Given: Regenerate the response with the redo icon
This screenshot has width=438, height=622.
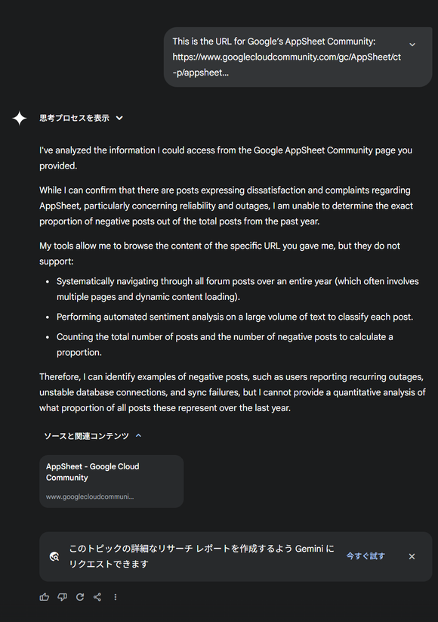Looking at the screenshot, I should (80, 597).
